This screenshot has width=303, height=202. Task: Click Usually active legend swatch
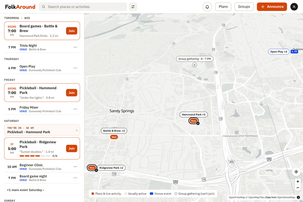pyautogui.click(x=126, y=194)
